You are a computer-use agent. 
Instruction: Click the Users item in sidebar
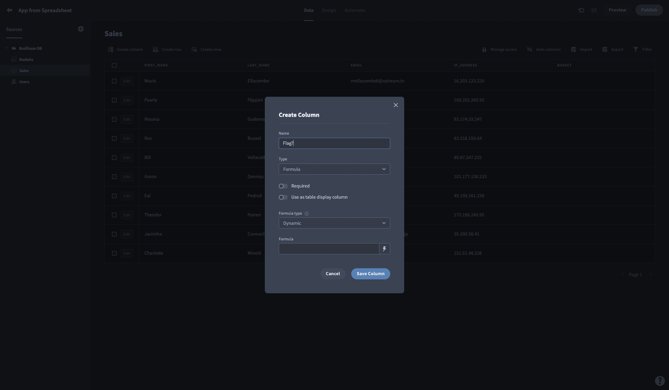24,81
